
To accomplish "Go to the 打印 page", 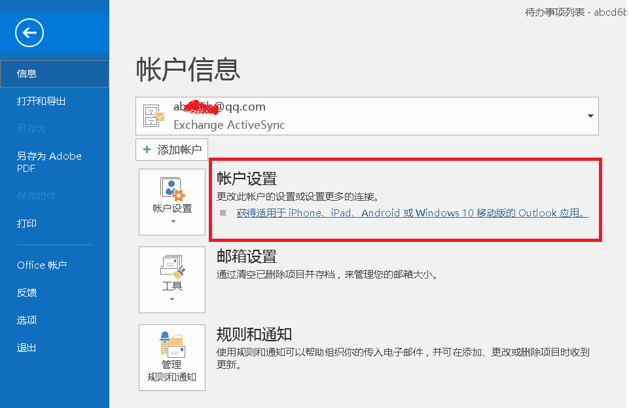I will [x=27, y=224].
